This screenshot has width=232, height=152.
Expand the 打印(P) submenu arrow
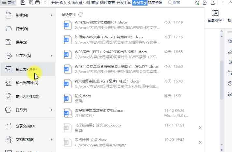click(52, 110)
